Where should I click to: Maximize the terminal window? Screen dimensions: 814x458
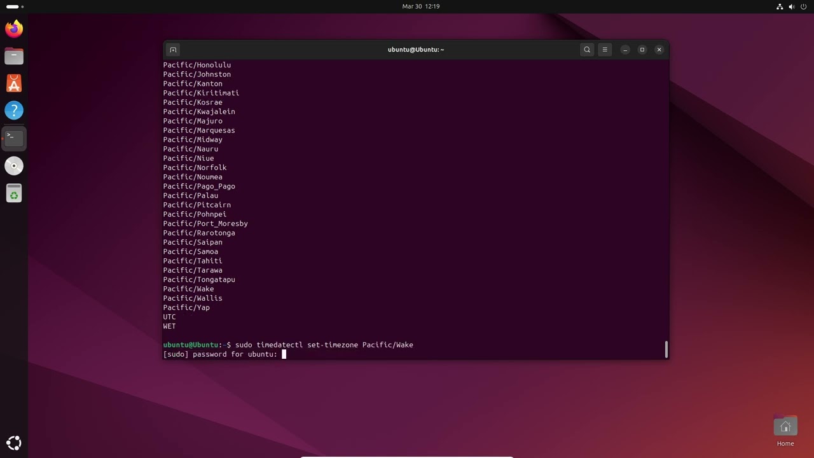pyautogui.click(x=642, y=50)
